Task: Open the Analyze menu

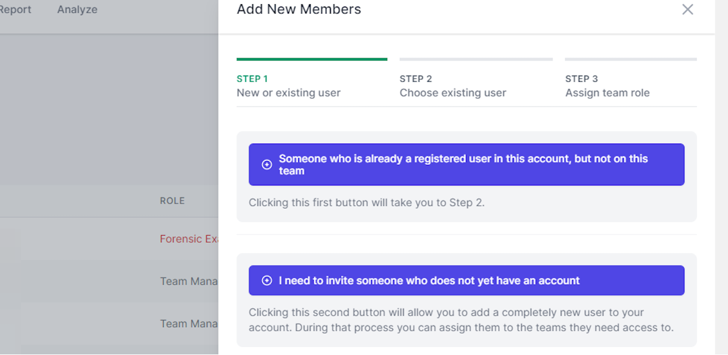Action: 77,10
